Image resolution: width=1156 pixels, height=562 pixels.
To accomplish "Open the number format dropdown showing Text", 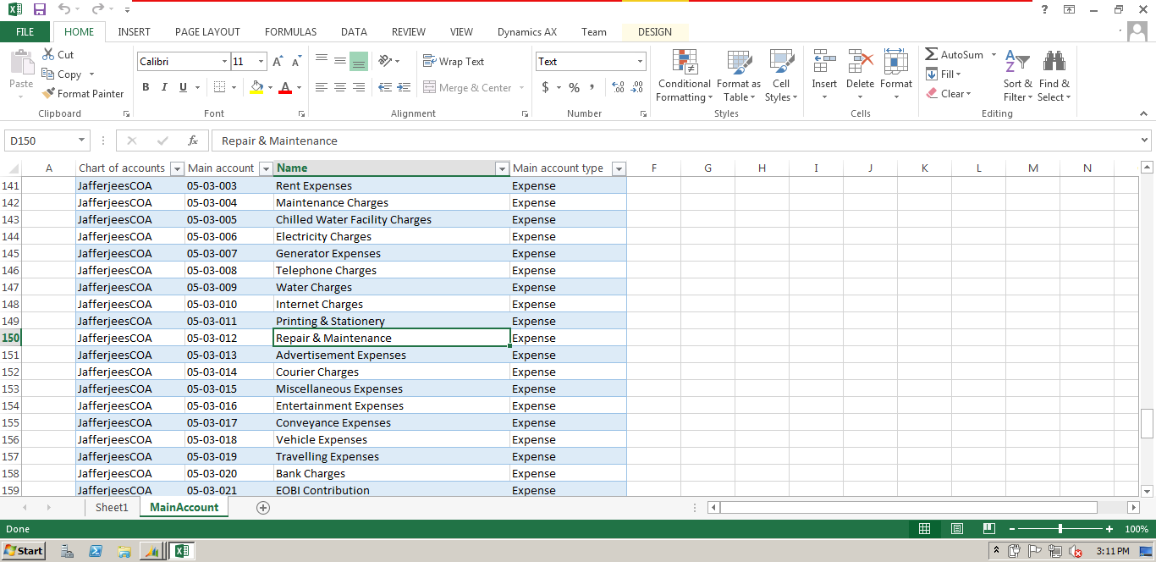I will [639, 61].
